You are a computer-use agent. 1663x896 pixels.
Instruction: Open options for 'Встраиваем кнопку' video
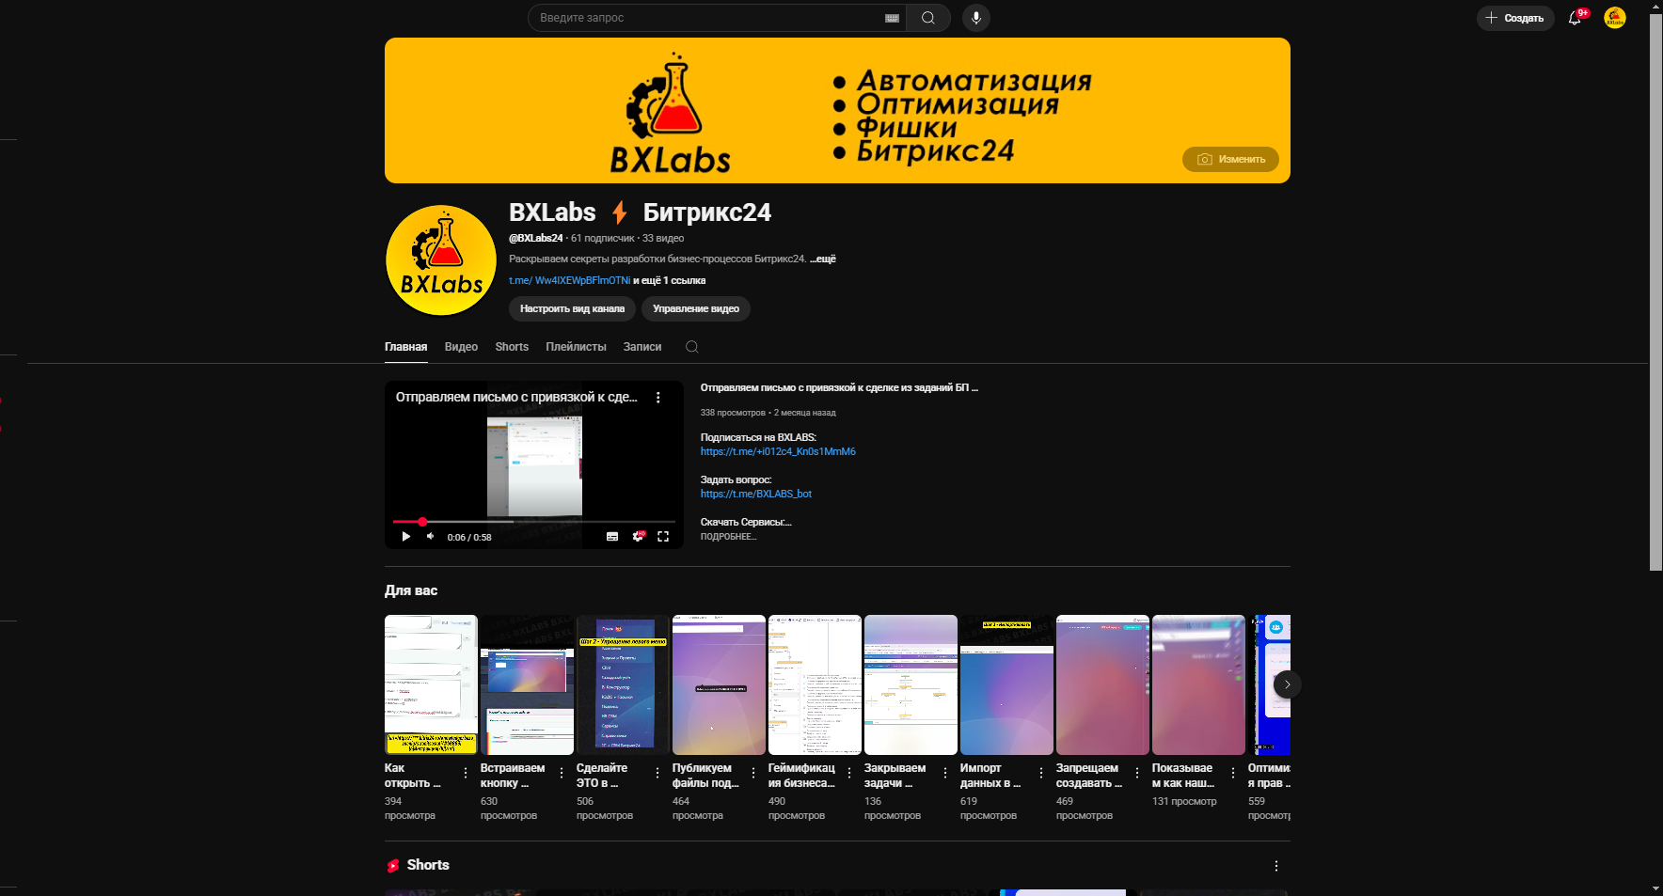pyautogui.click(x=562, y=773)
